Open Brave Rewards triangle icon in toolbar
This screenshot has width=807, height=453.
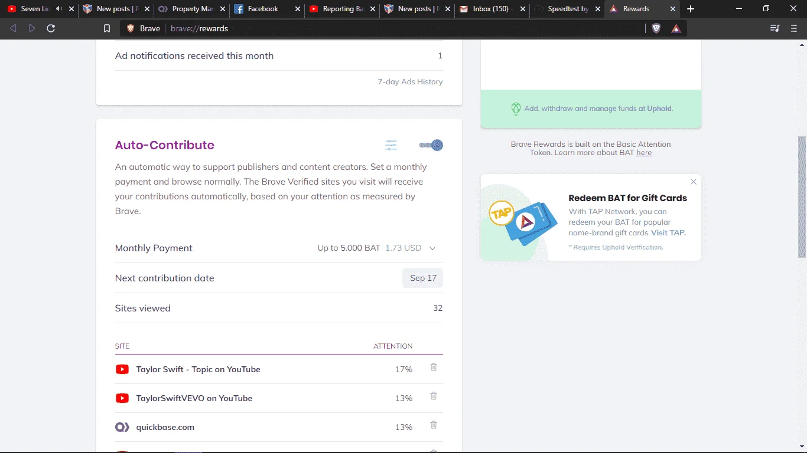pyautogui.click(x=676, y=28)
